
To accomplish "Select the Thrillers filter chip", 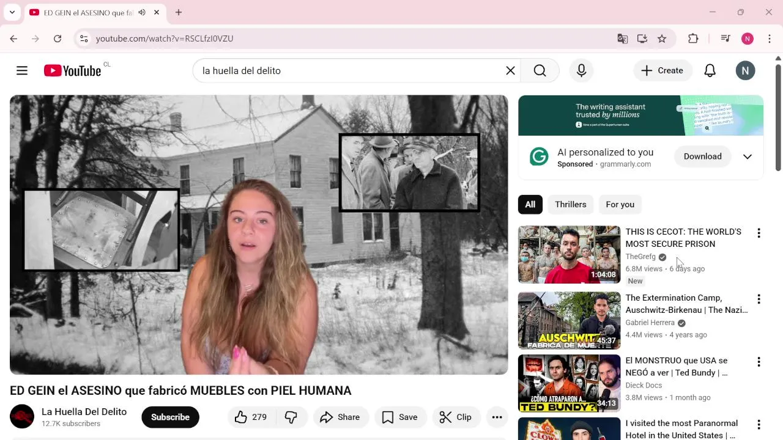I will pyautogui.click(x=571, y=205).
